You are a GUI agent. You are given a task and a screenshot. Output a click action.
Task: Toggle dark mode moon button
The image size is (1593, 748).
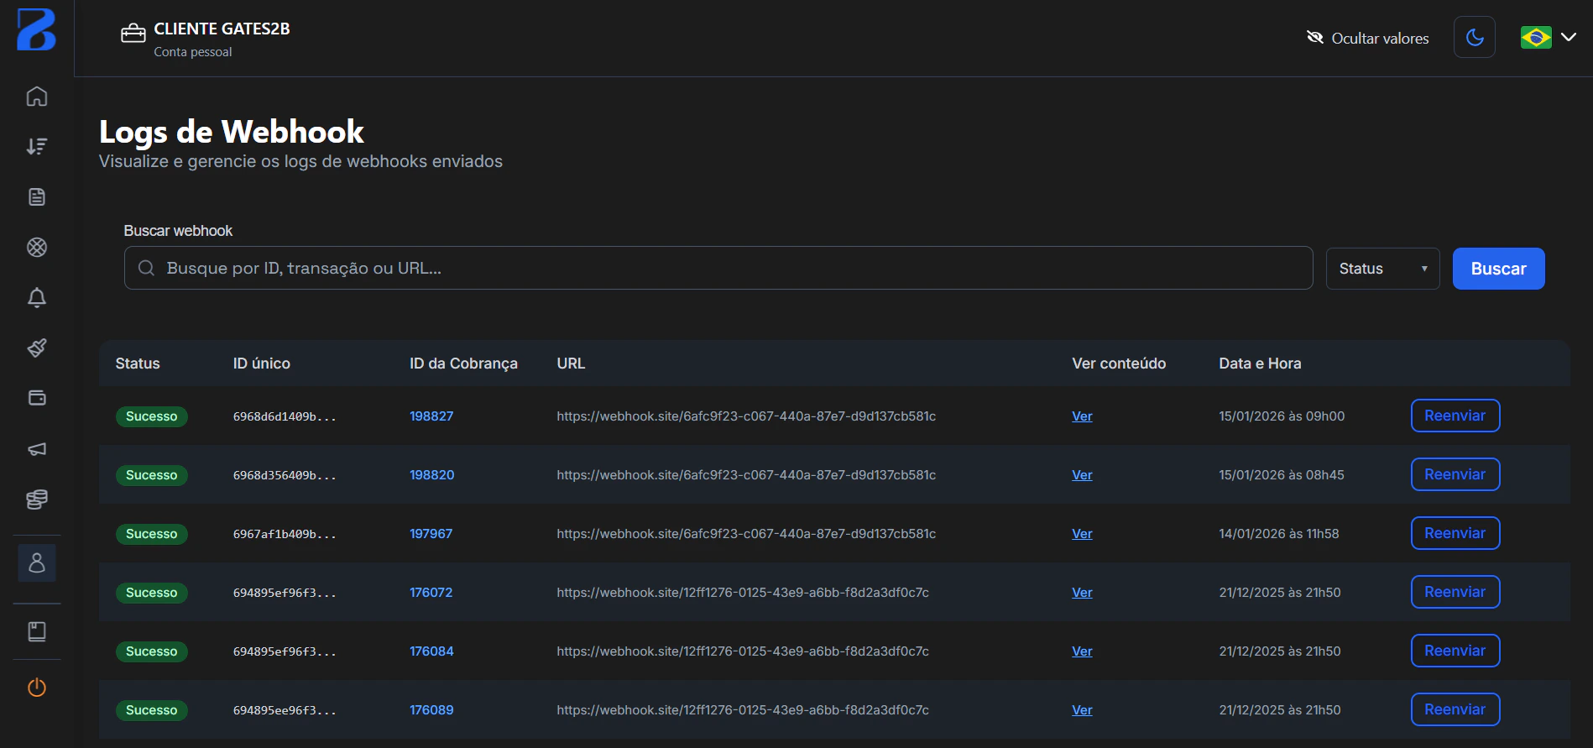point(1475,37)
